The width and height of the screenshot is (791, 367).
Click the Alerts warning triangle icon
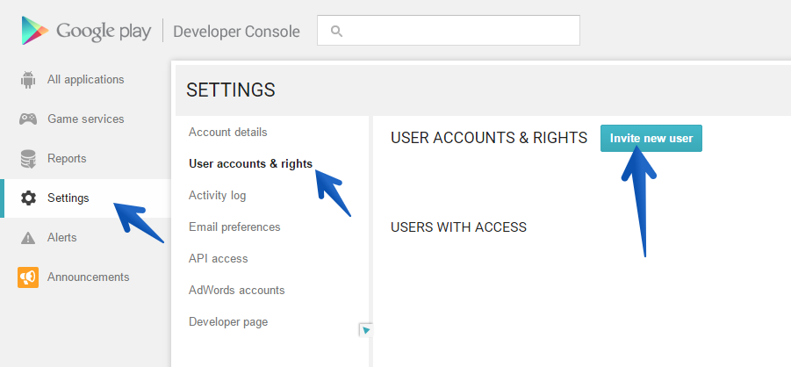[x=28, y=238]
